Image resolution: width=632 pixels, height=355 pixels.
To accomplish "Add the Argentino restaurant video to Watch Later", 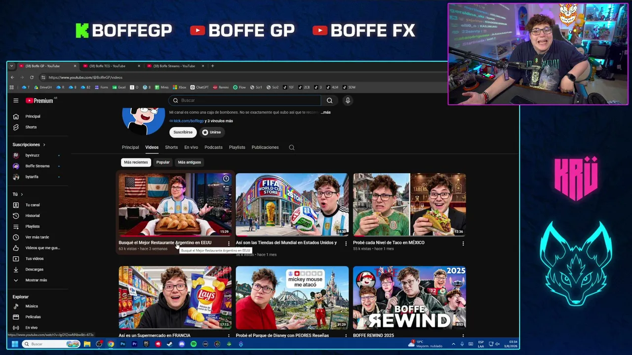I will [226, 178].
